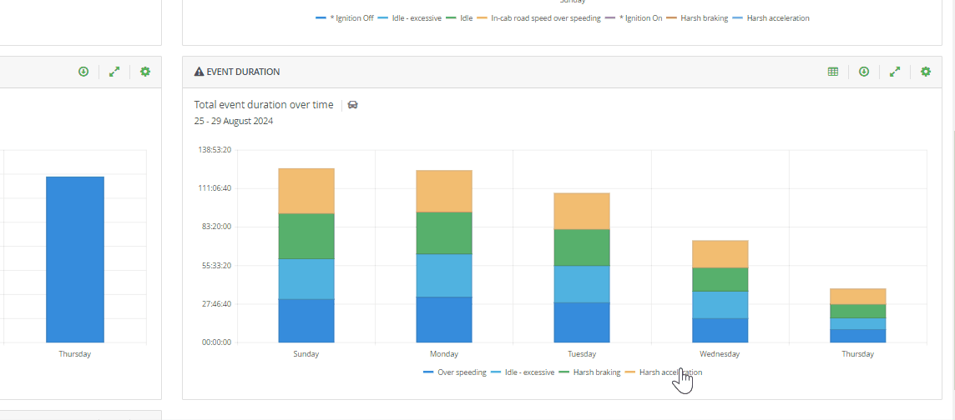The height and width of the screenshot is (420, 955).
Task: Open Event Duration panel settings gear
Action: [926, 72]
